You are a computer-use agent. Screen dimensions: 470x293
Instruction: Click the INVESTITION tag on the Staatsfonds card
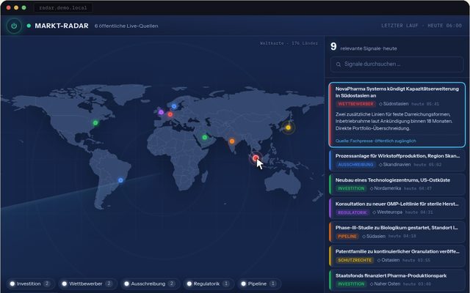[351, 284]
